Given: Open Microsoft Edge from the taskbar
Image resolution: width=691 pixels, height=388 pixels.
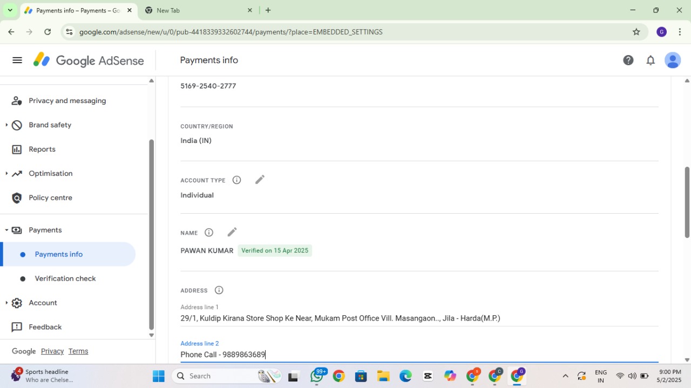Looking at the screenshot, I should (x=405, y=376).
